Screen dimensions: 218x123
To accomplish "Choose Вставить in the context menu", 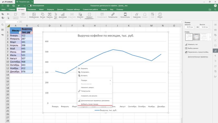I will 95,75.
